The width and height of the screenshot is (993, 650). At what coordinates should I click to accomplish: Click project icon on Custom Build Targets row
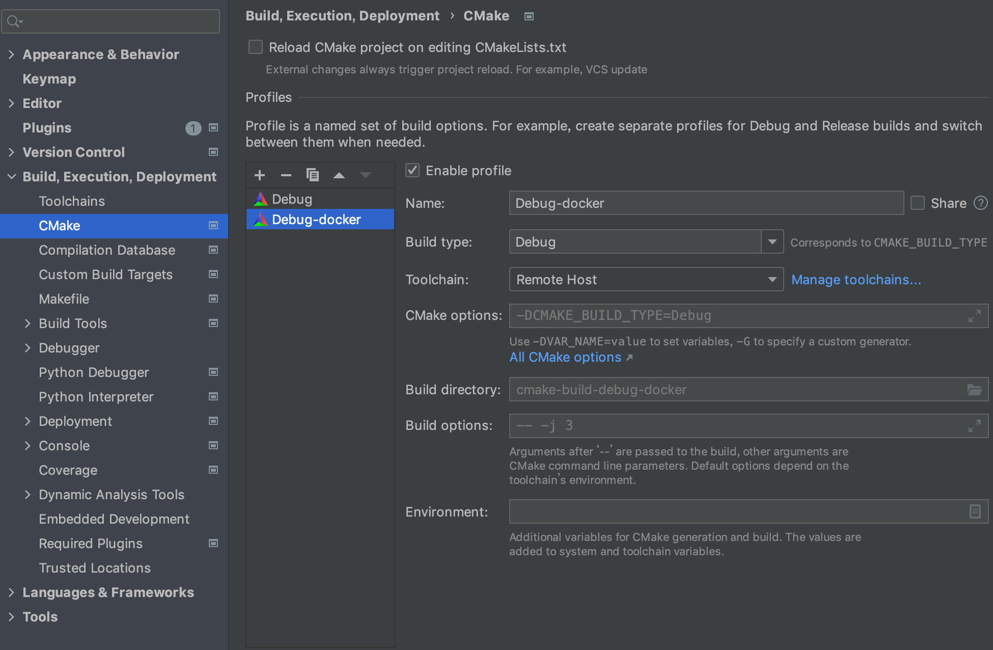tap(213, 275)
